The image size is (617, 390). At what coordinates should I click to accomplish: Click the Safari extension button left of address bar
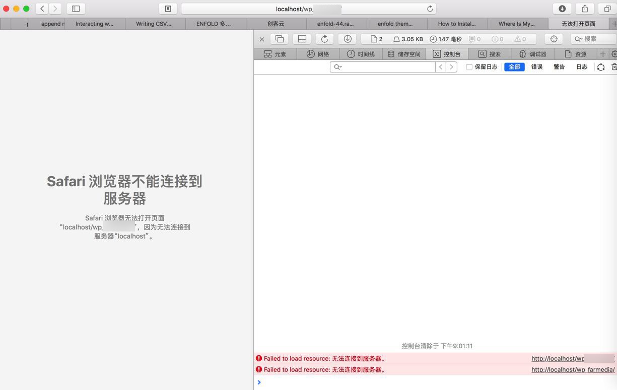pos(168,9)
